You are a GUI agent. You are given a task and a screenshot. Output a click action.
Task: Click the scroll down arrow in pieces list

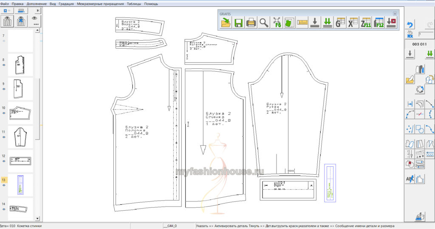[x=37, y=218]
